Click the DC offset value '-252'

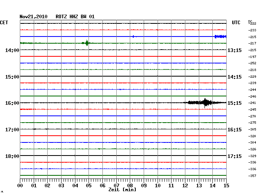pyautogui.click(x=252, y=63)
